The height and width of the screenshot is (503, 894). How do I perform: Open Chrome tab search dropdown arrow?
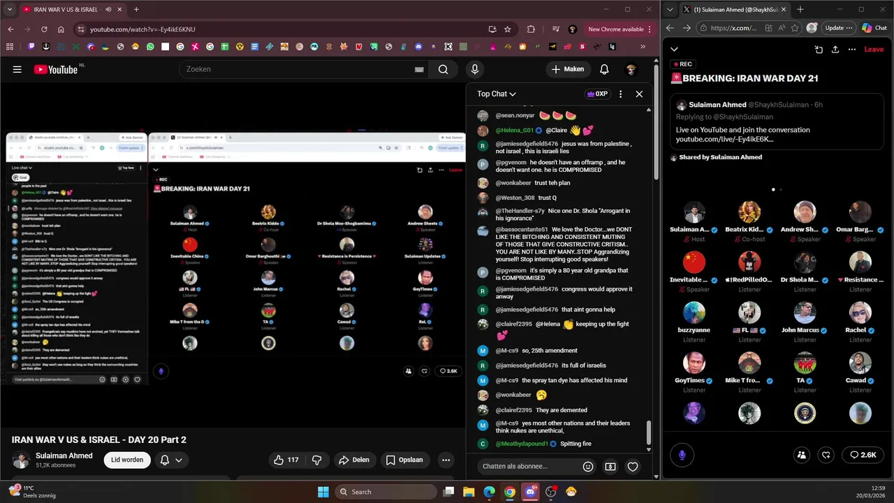(9, 10)
